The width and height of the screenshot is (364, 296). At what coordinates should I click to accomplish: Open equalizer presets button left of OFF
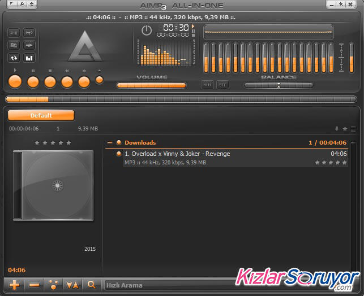207,85
